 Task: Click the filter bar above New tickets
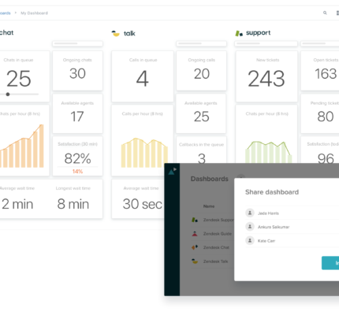coord(266,43)
